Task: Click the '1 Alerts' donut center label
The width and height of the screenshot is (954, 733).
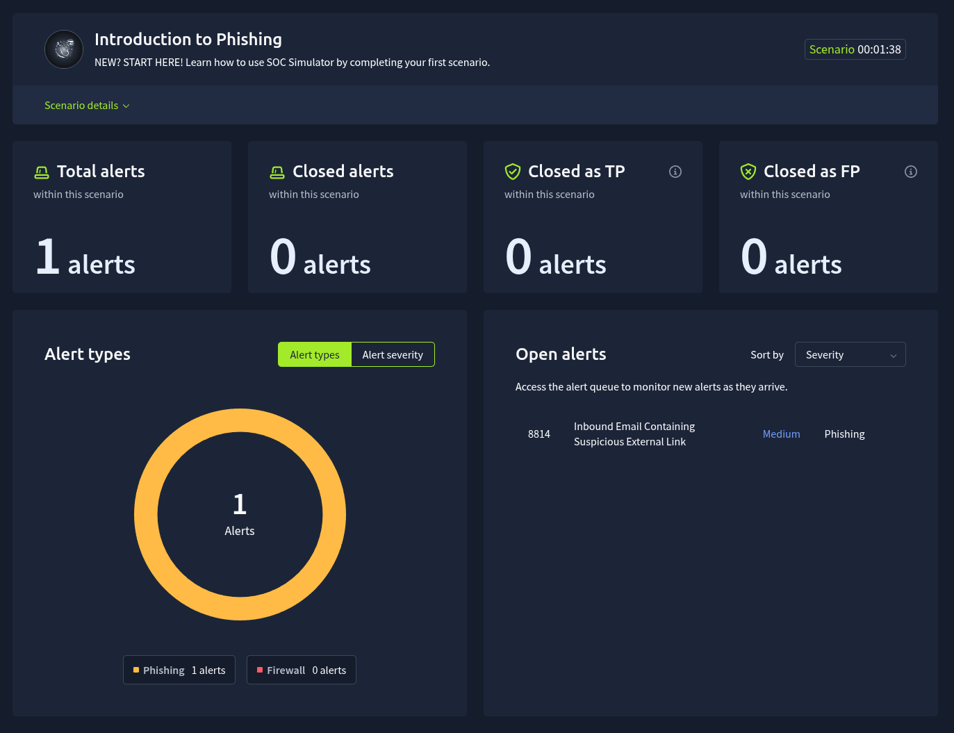Action: click(x=240, y=515)
